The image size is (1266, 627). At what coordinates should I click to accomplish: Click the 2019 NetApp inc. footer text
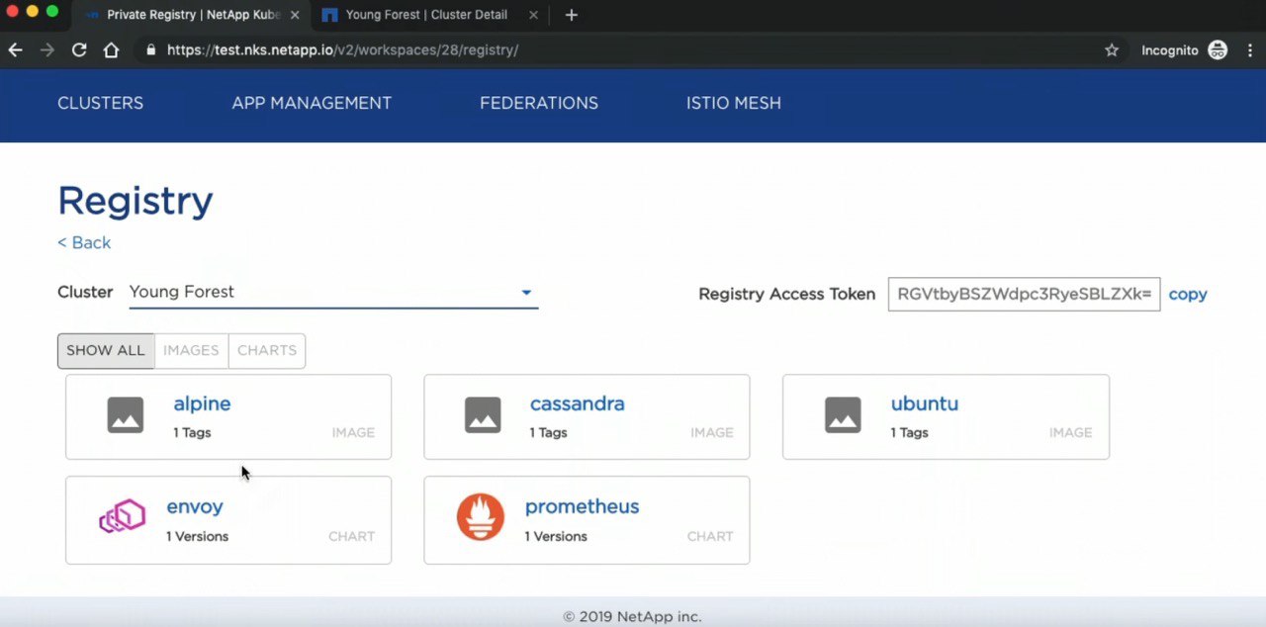(632, 616)
